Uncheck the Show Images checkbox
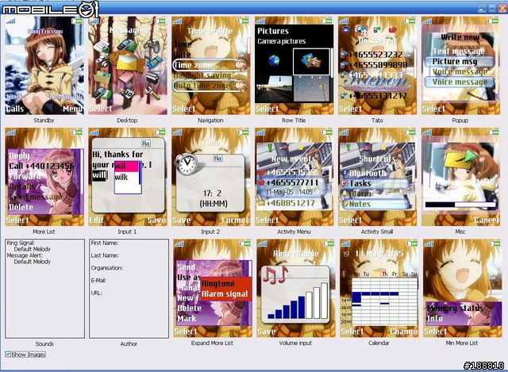The height and width of the screenshot is (372, 508). [8, 355]
